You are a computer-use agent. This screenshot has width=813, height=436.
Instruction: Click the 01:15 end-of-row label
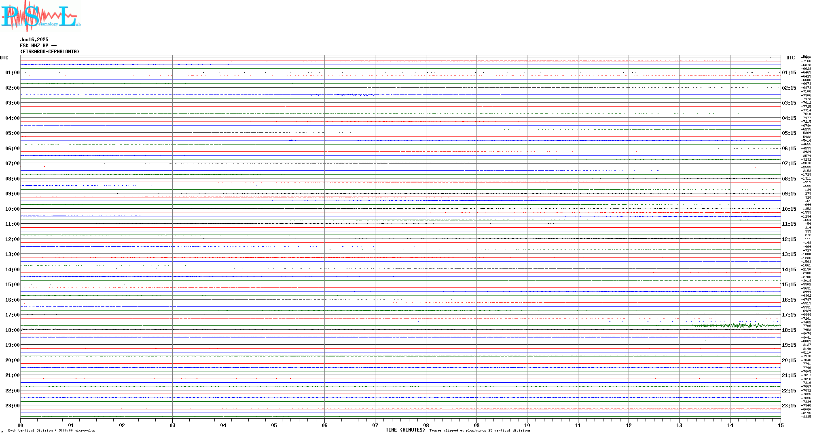(x=789, y=73)
